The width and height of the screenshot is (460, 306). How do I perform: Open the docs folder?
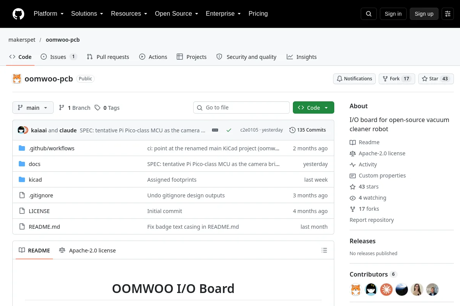tap(34, 164)
